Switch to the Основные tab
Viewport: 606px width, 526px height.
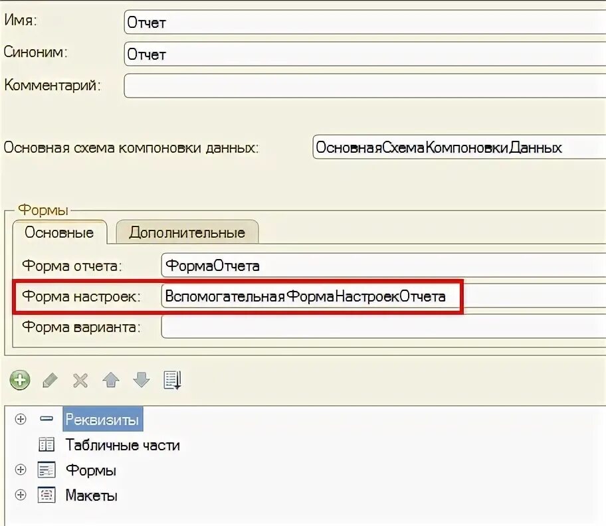tap(60, 232)
